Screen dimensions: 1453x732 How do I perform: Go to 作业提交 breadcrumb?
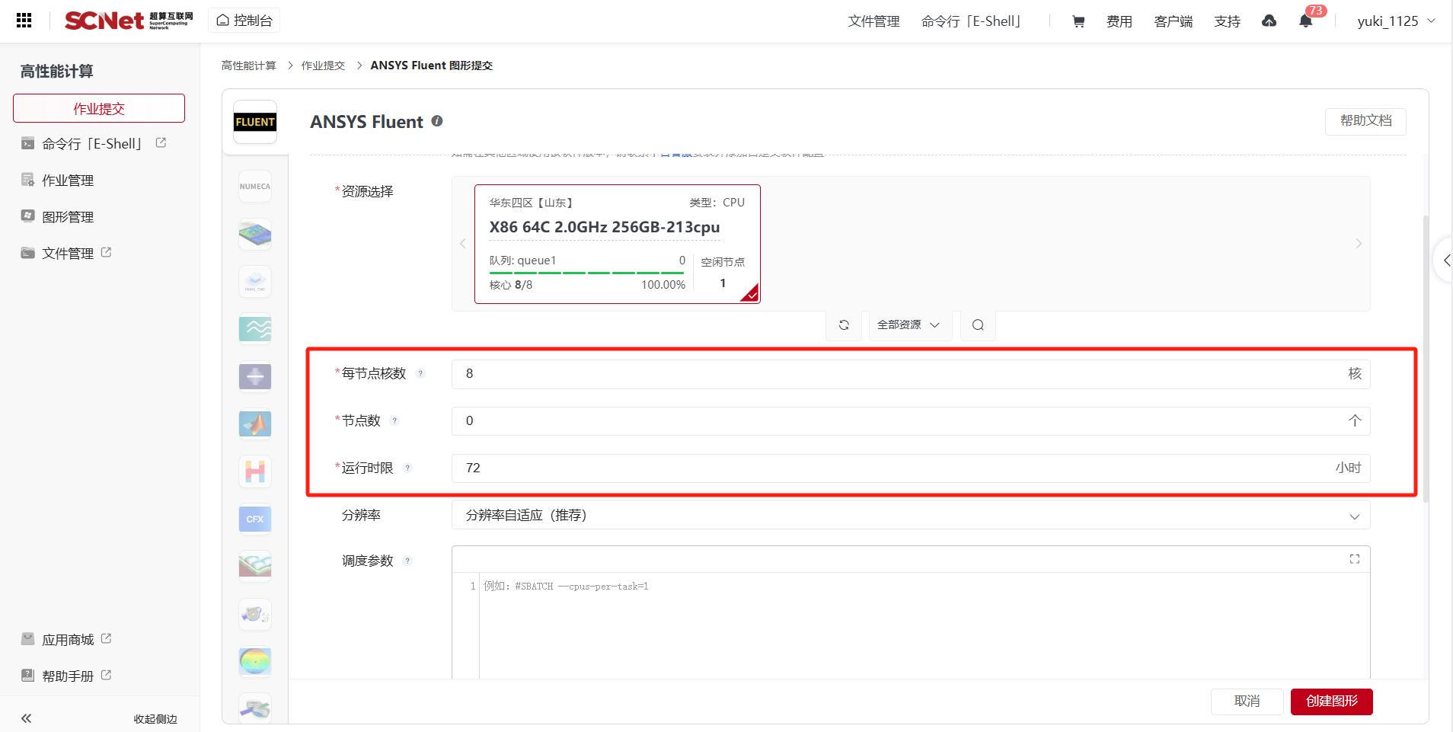pos(323,66)
